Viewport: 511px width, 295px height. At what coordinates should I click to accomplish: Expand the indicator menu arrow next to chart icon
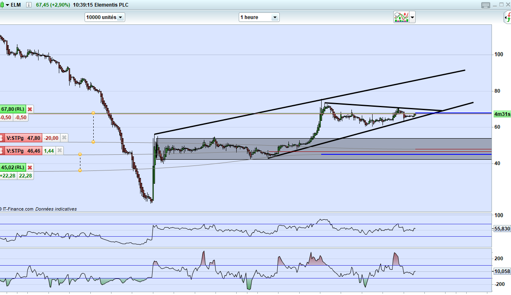point(412,18)
